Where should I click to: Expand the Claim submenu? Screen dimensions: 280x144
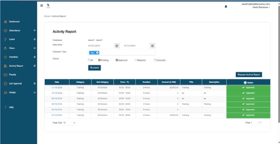(35, 48)
